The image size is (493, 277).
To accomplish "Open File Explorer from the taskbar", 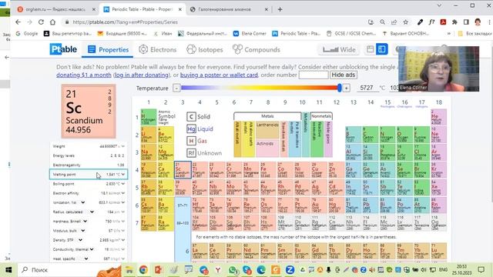I will (129, 270).
